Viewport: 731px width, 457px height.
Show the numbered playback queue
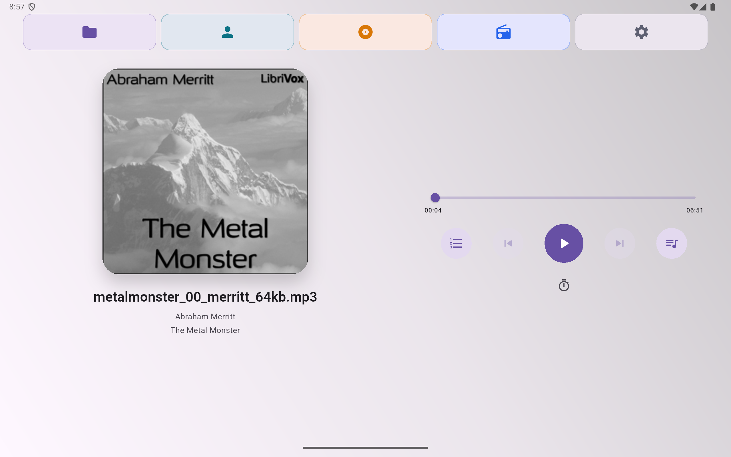point(456,243)
